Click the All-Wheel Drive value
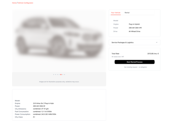 (x=134, y=31)
